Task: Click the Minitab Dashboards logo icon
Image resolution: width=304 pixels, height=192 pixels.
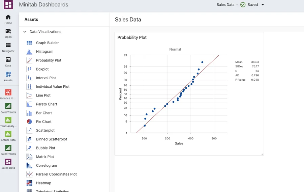Action: pyautogui.click(x=8, y=5)
